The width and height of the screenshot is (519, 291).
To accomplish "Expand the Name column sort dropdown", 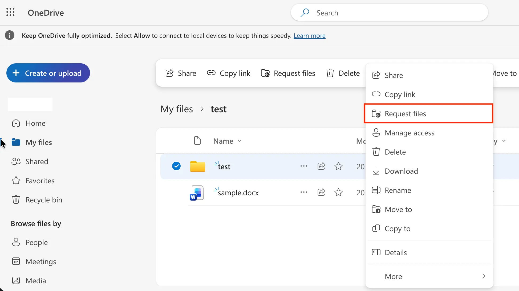I will coord(240,141).
